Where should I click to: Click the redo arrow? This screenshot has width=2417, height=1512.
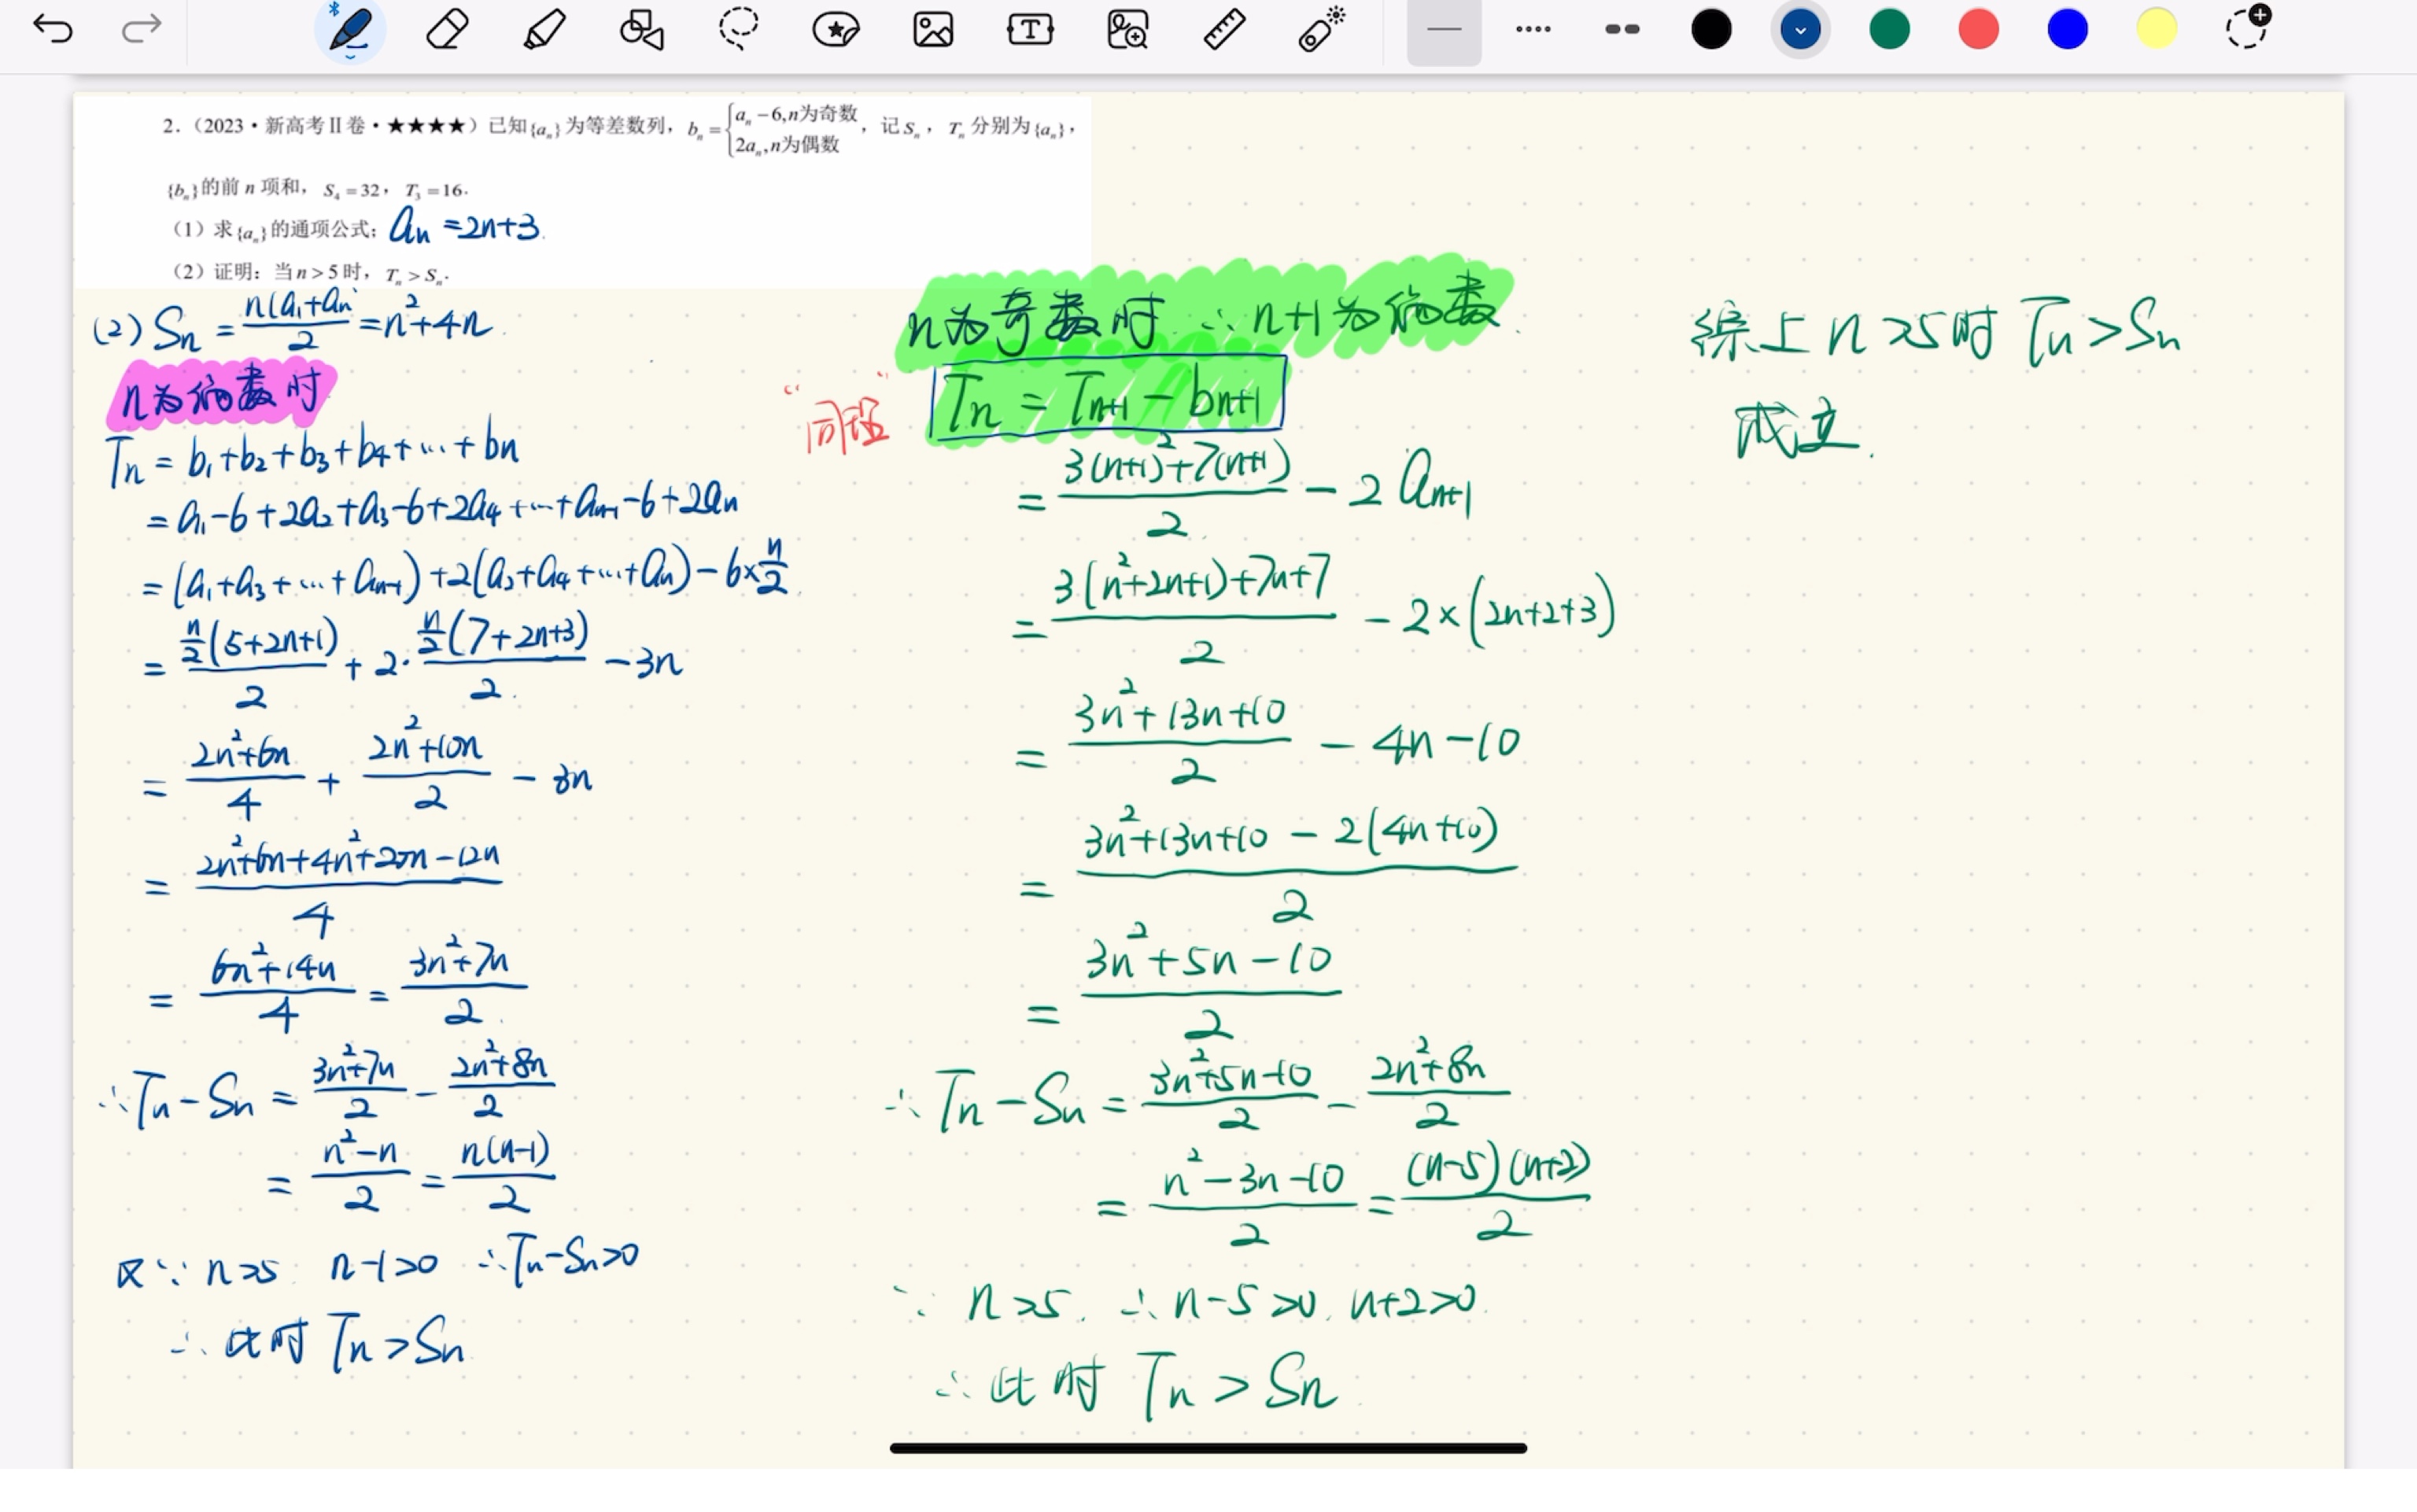tap(141, 29)
